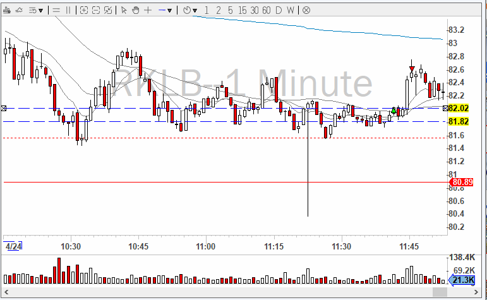Image resolution: width=487 pixels, height=300 pixels.
Task: Click the clock time interval icon
Action: tap(187, 10)
